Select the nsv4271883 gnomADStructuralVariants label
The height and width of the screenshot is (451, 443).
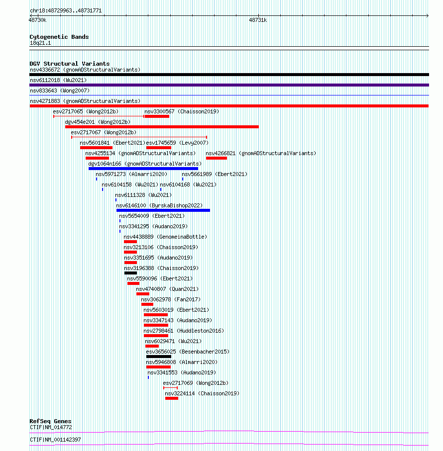85,101
